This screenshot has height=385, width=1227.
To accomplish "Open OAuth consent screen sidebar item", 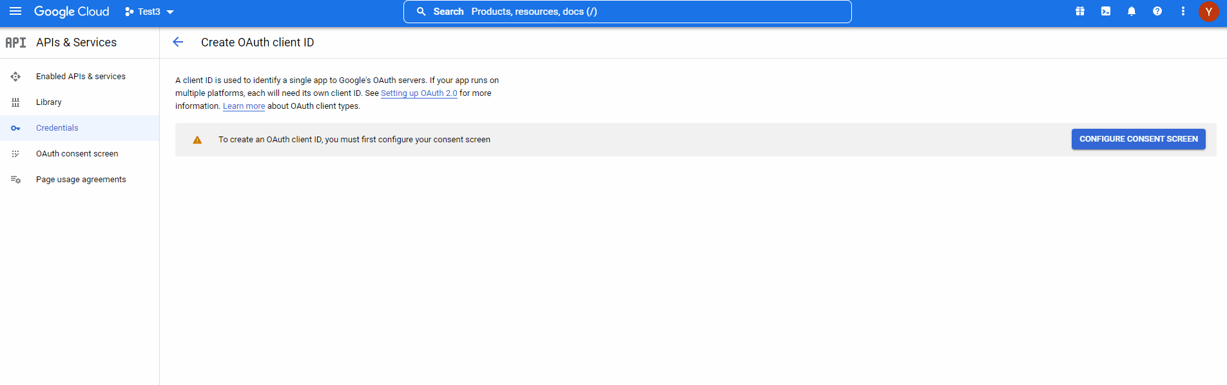I will click(x=77, y=154).
